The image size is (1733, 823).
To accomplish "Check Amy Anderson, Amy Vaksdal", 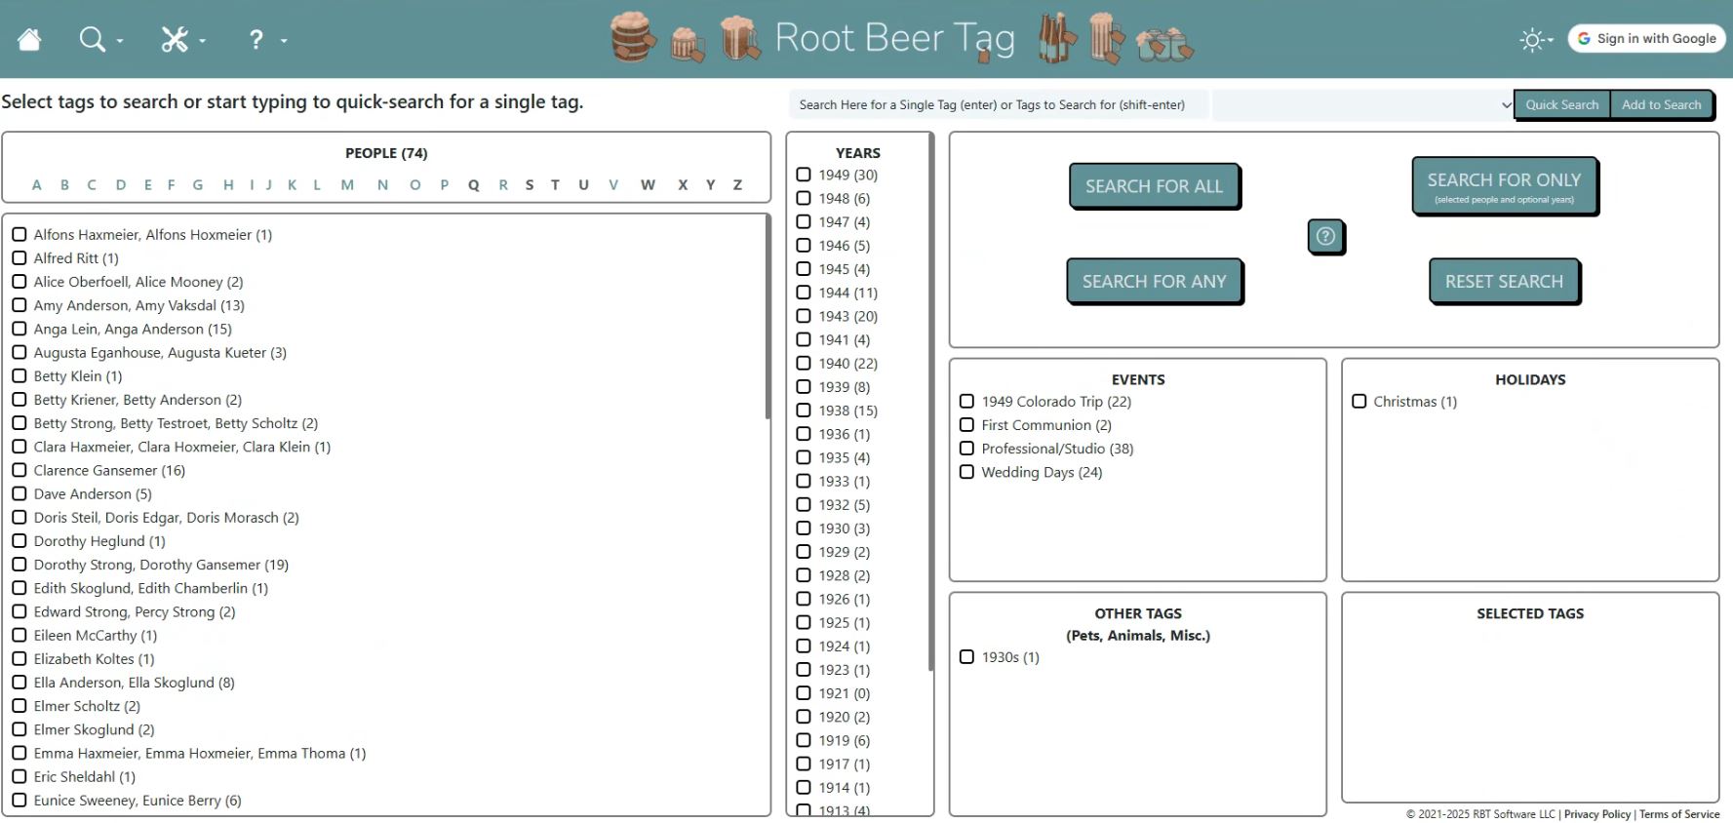I will coord(20,305).
